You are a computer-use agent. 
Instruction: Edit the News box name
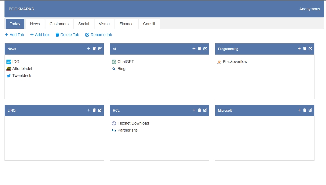pos(100,48)
